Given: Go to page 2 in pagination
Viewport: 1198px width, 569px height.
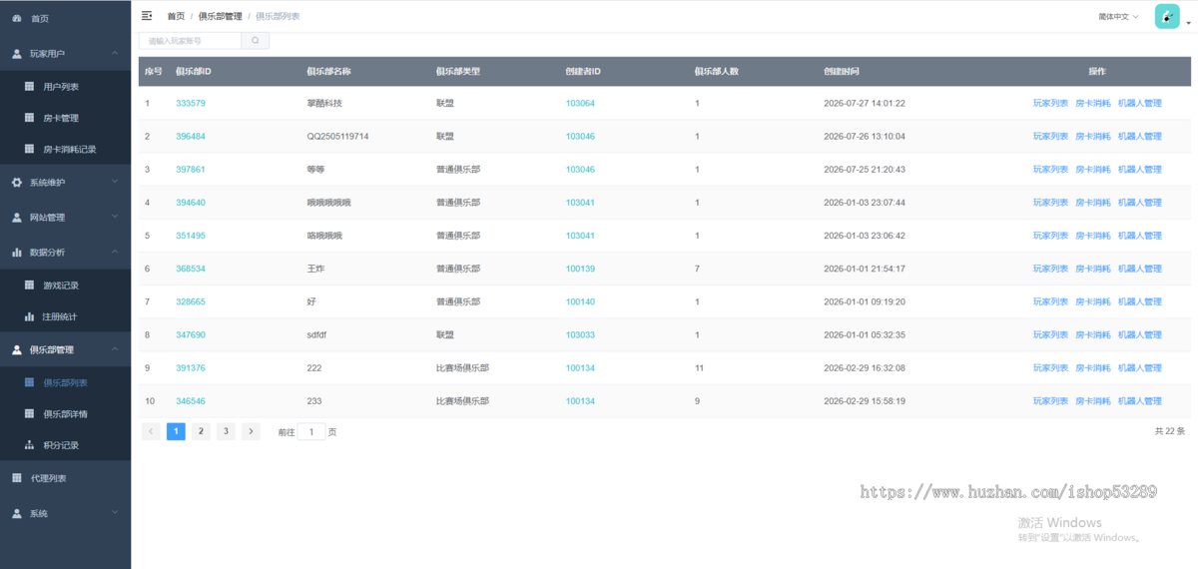Looking at the screenshot, I should (x=201, y=431).
